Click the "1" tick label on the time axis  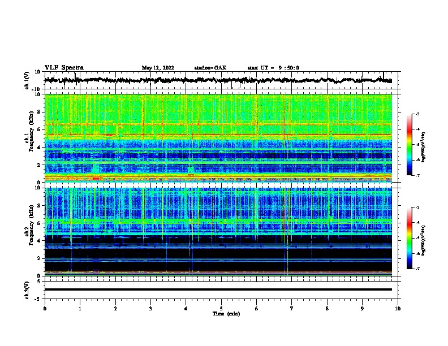[x=80, y=309]
